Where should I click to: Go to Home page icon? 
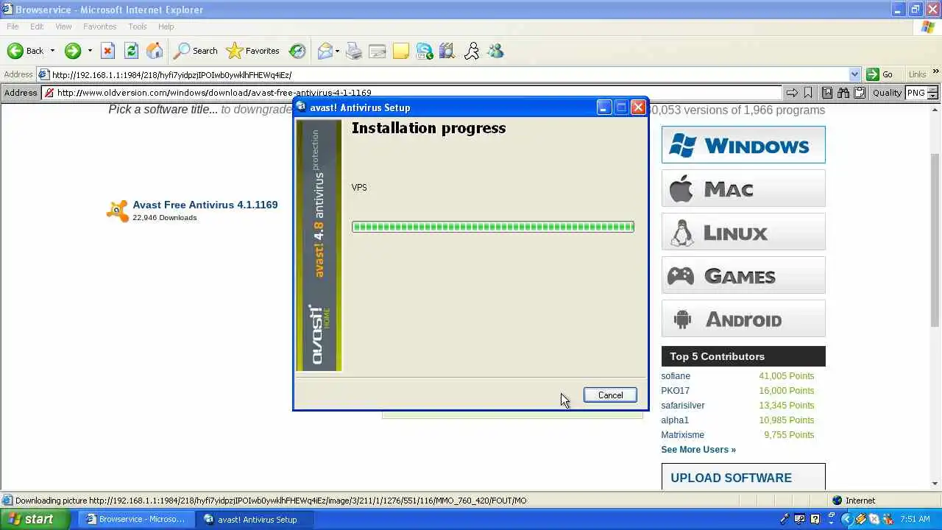(155, 51)
